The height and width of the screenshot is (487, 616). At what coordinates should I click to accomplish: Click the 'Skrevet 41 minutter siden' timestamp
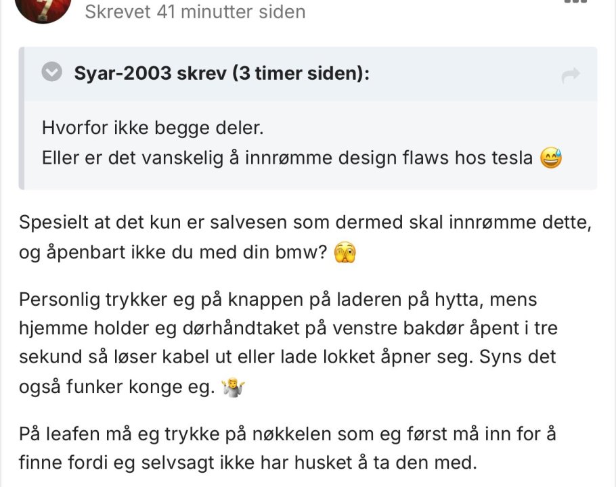pos(195,11)
